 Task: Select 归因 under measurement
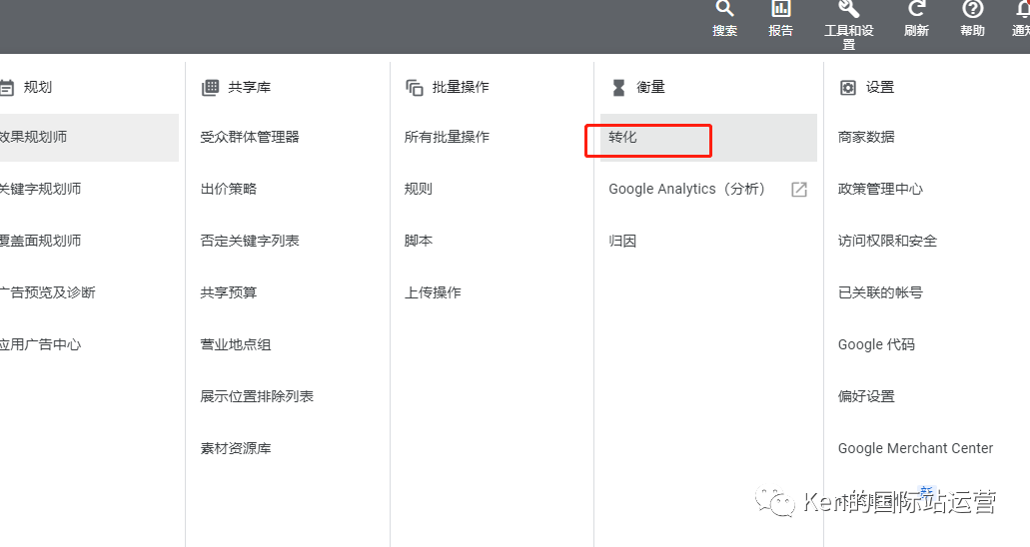[622, 242]
